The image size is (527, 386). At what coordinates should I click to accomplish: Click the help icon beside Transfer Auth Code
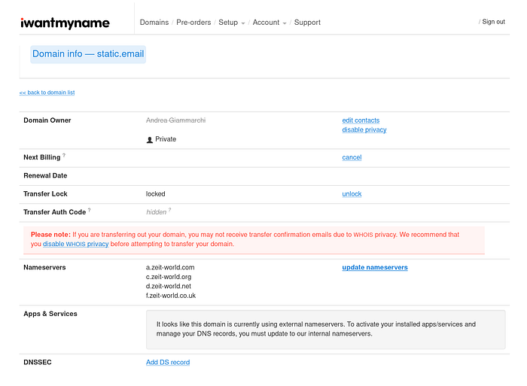(90, 211)
